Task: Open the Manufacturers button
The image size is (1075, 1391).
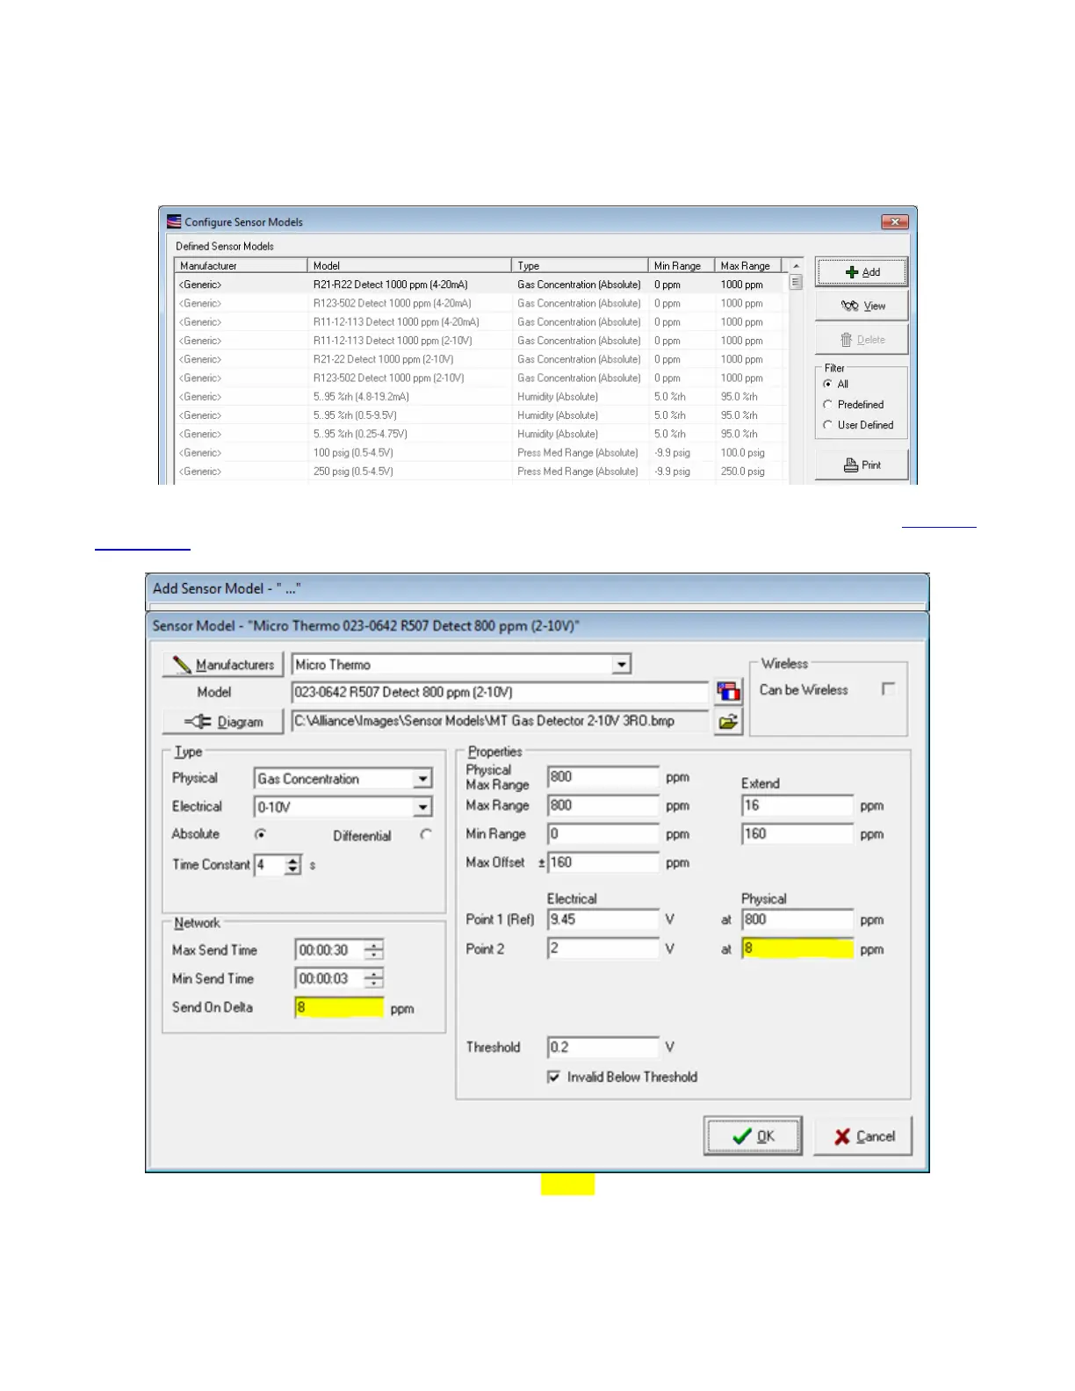Action: (223, 665)
